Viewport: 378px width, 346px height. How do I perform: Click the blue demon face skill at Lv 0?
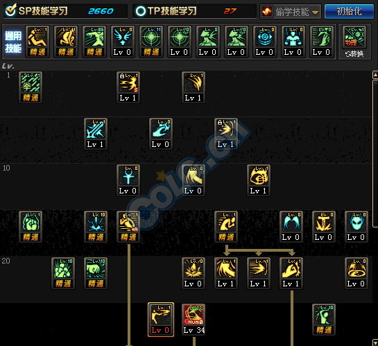pyautogui.click(x=356, y=227)
